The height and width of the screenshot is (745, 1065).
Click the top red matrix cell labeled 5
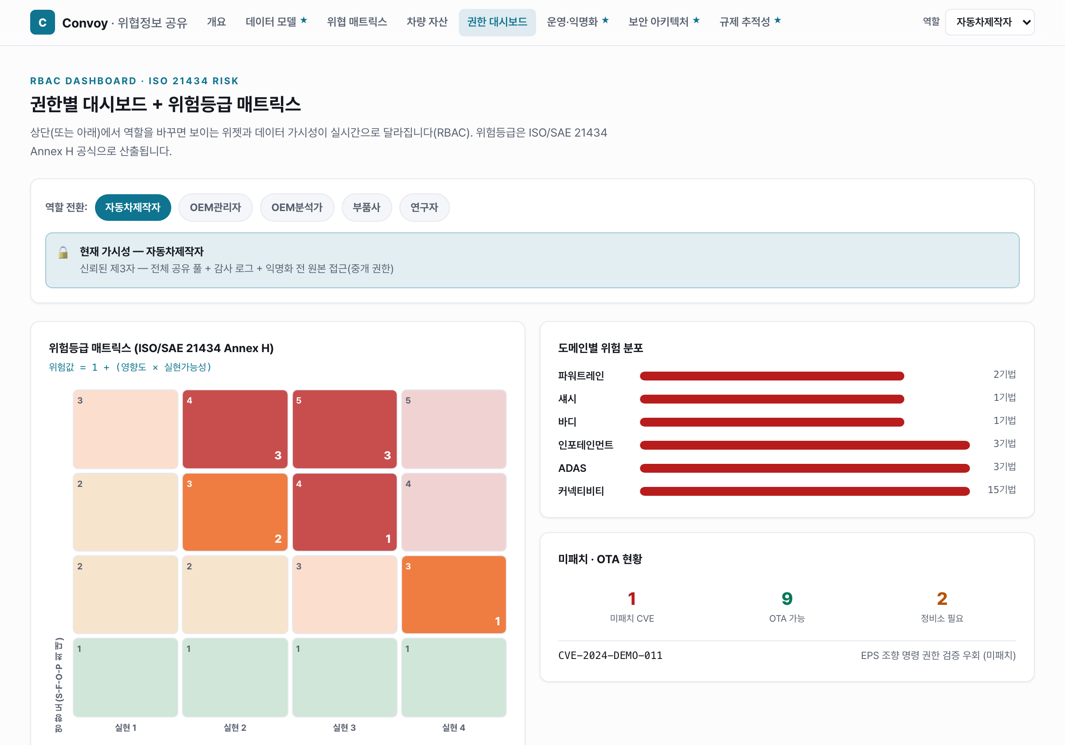click(344, 429)
